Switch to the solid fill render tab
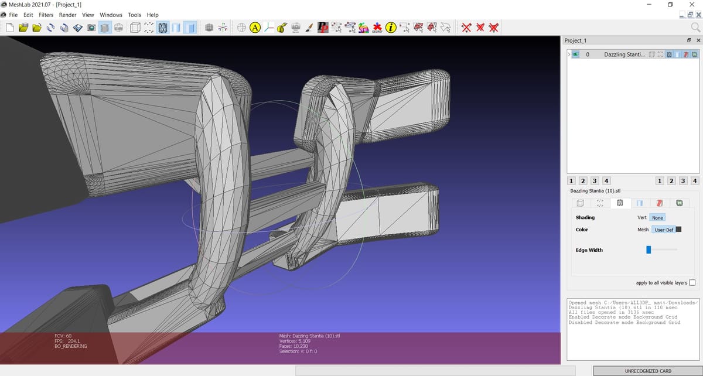Viewport: 703px width, 376px height. 640,203
